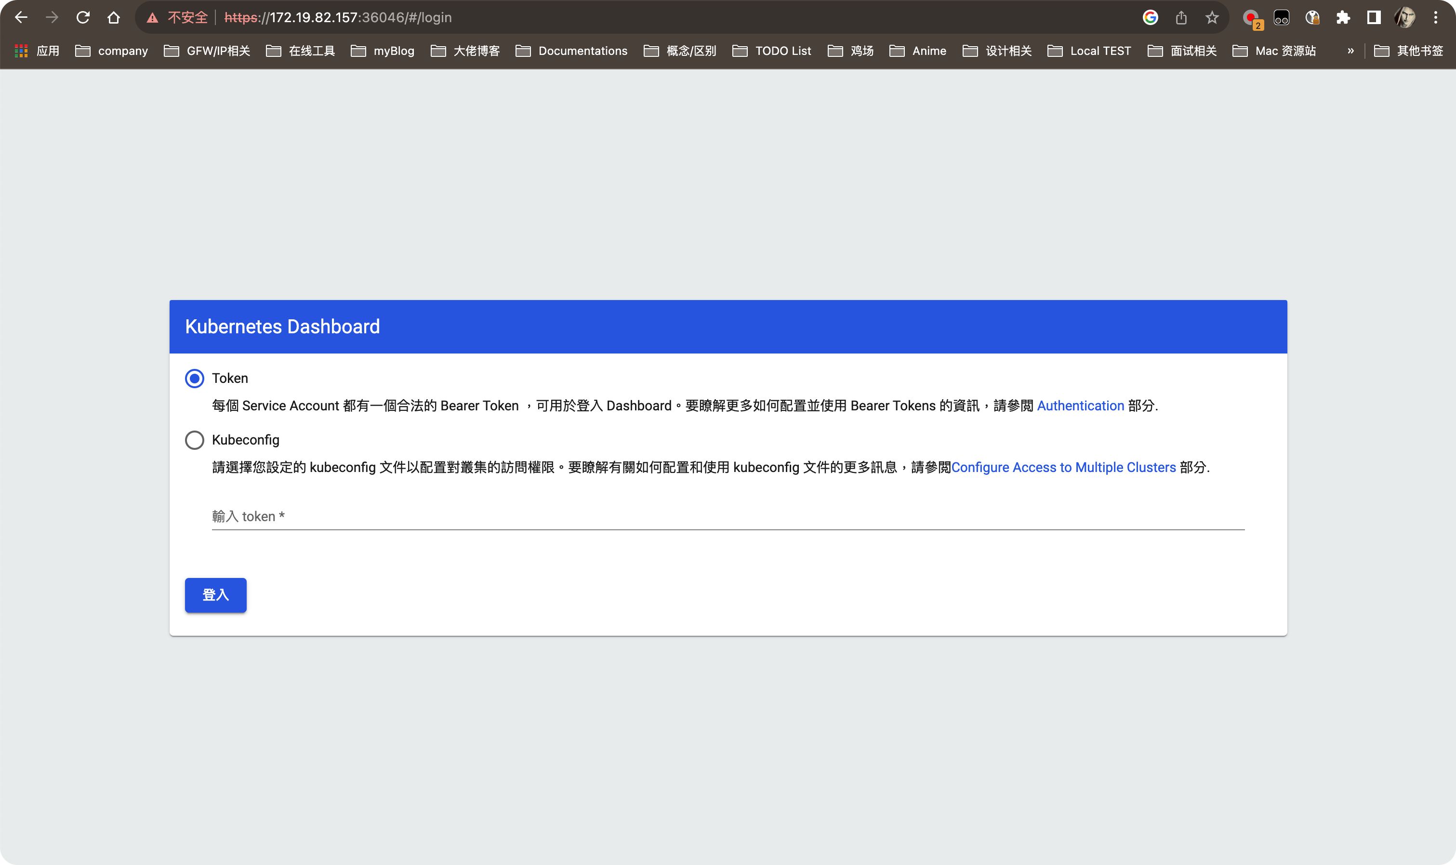
Task: Open the home page via house icon
Action: [x=114, y=17]
